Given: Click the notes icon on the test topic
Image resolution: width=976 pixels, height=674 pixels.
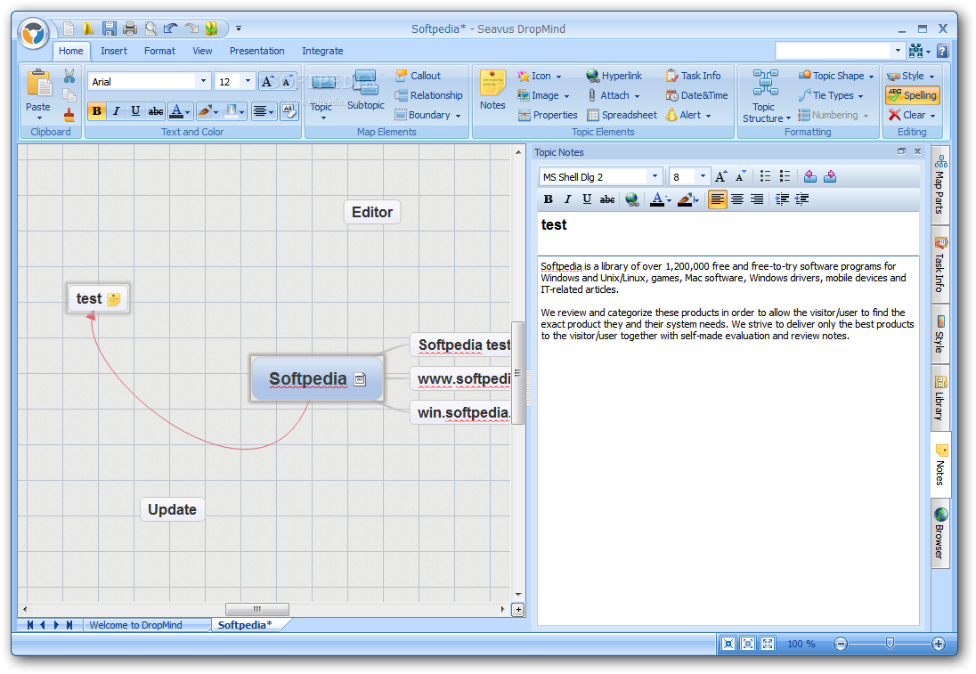Looking at the screenshot, I should click(114, 299).
